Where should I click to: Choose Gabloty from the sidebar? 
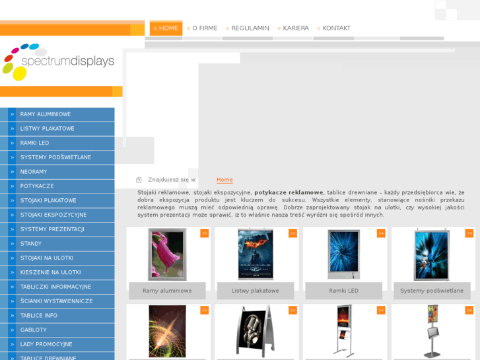pyautogui.click(x=57, y=330)
